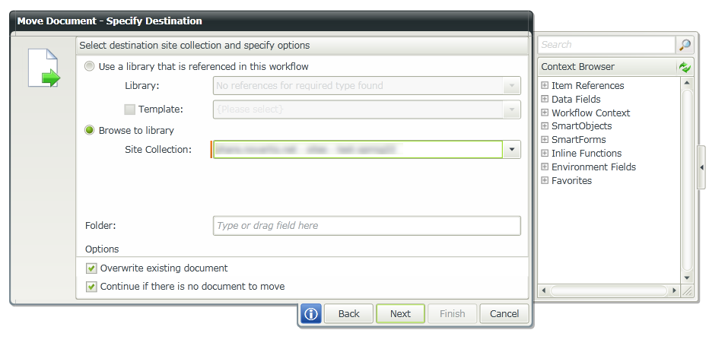This screenshot has height=346, width=709.
Task: Expand the Data Fields node
Action: tap(545, 99)
